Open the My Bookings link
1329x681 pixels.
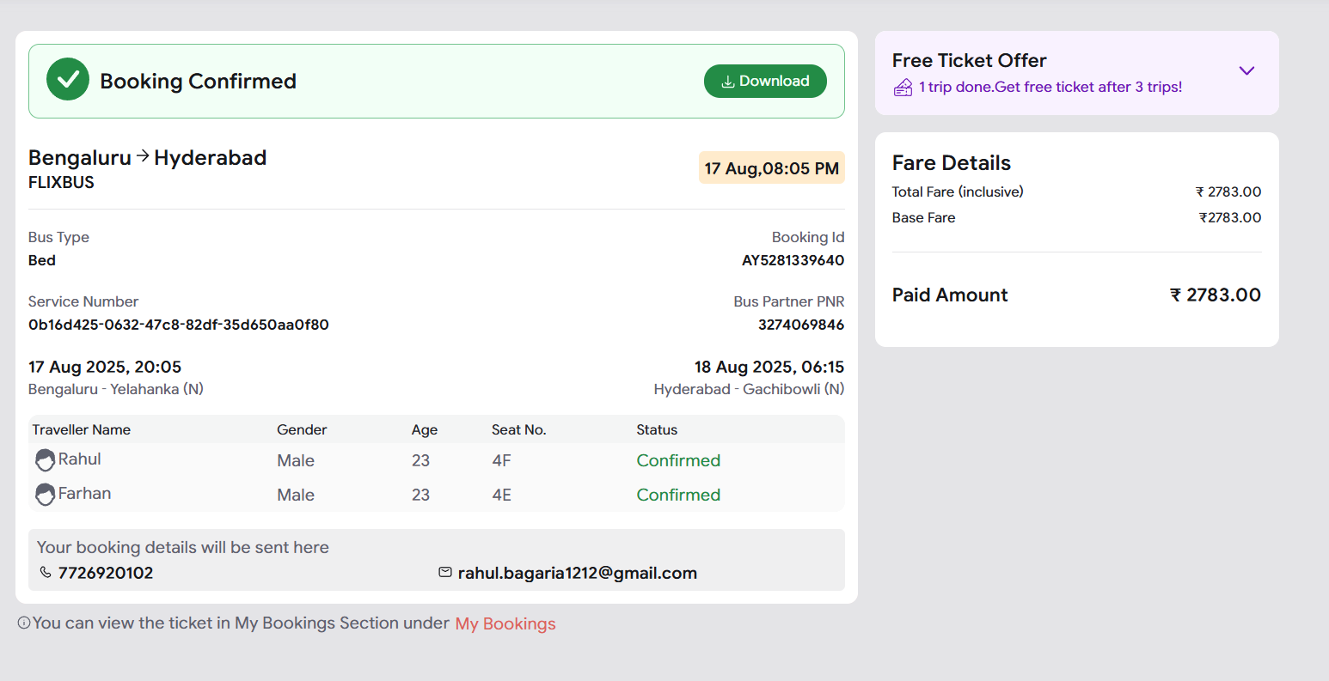[505, 624]
